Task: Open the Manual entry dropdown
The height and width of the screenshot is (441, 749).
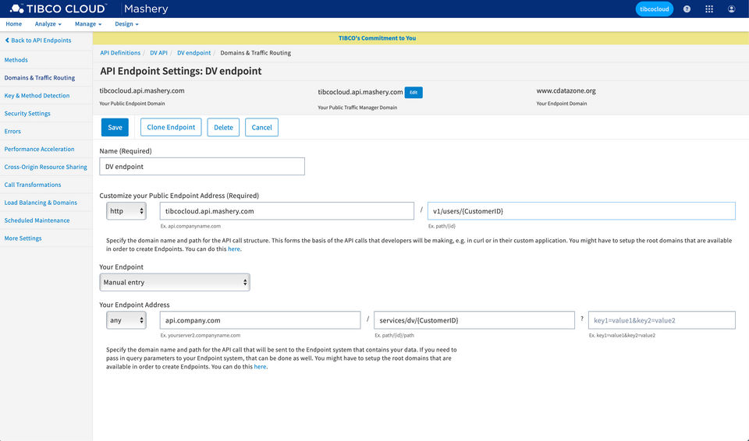Action: coord(175,282)
